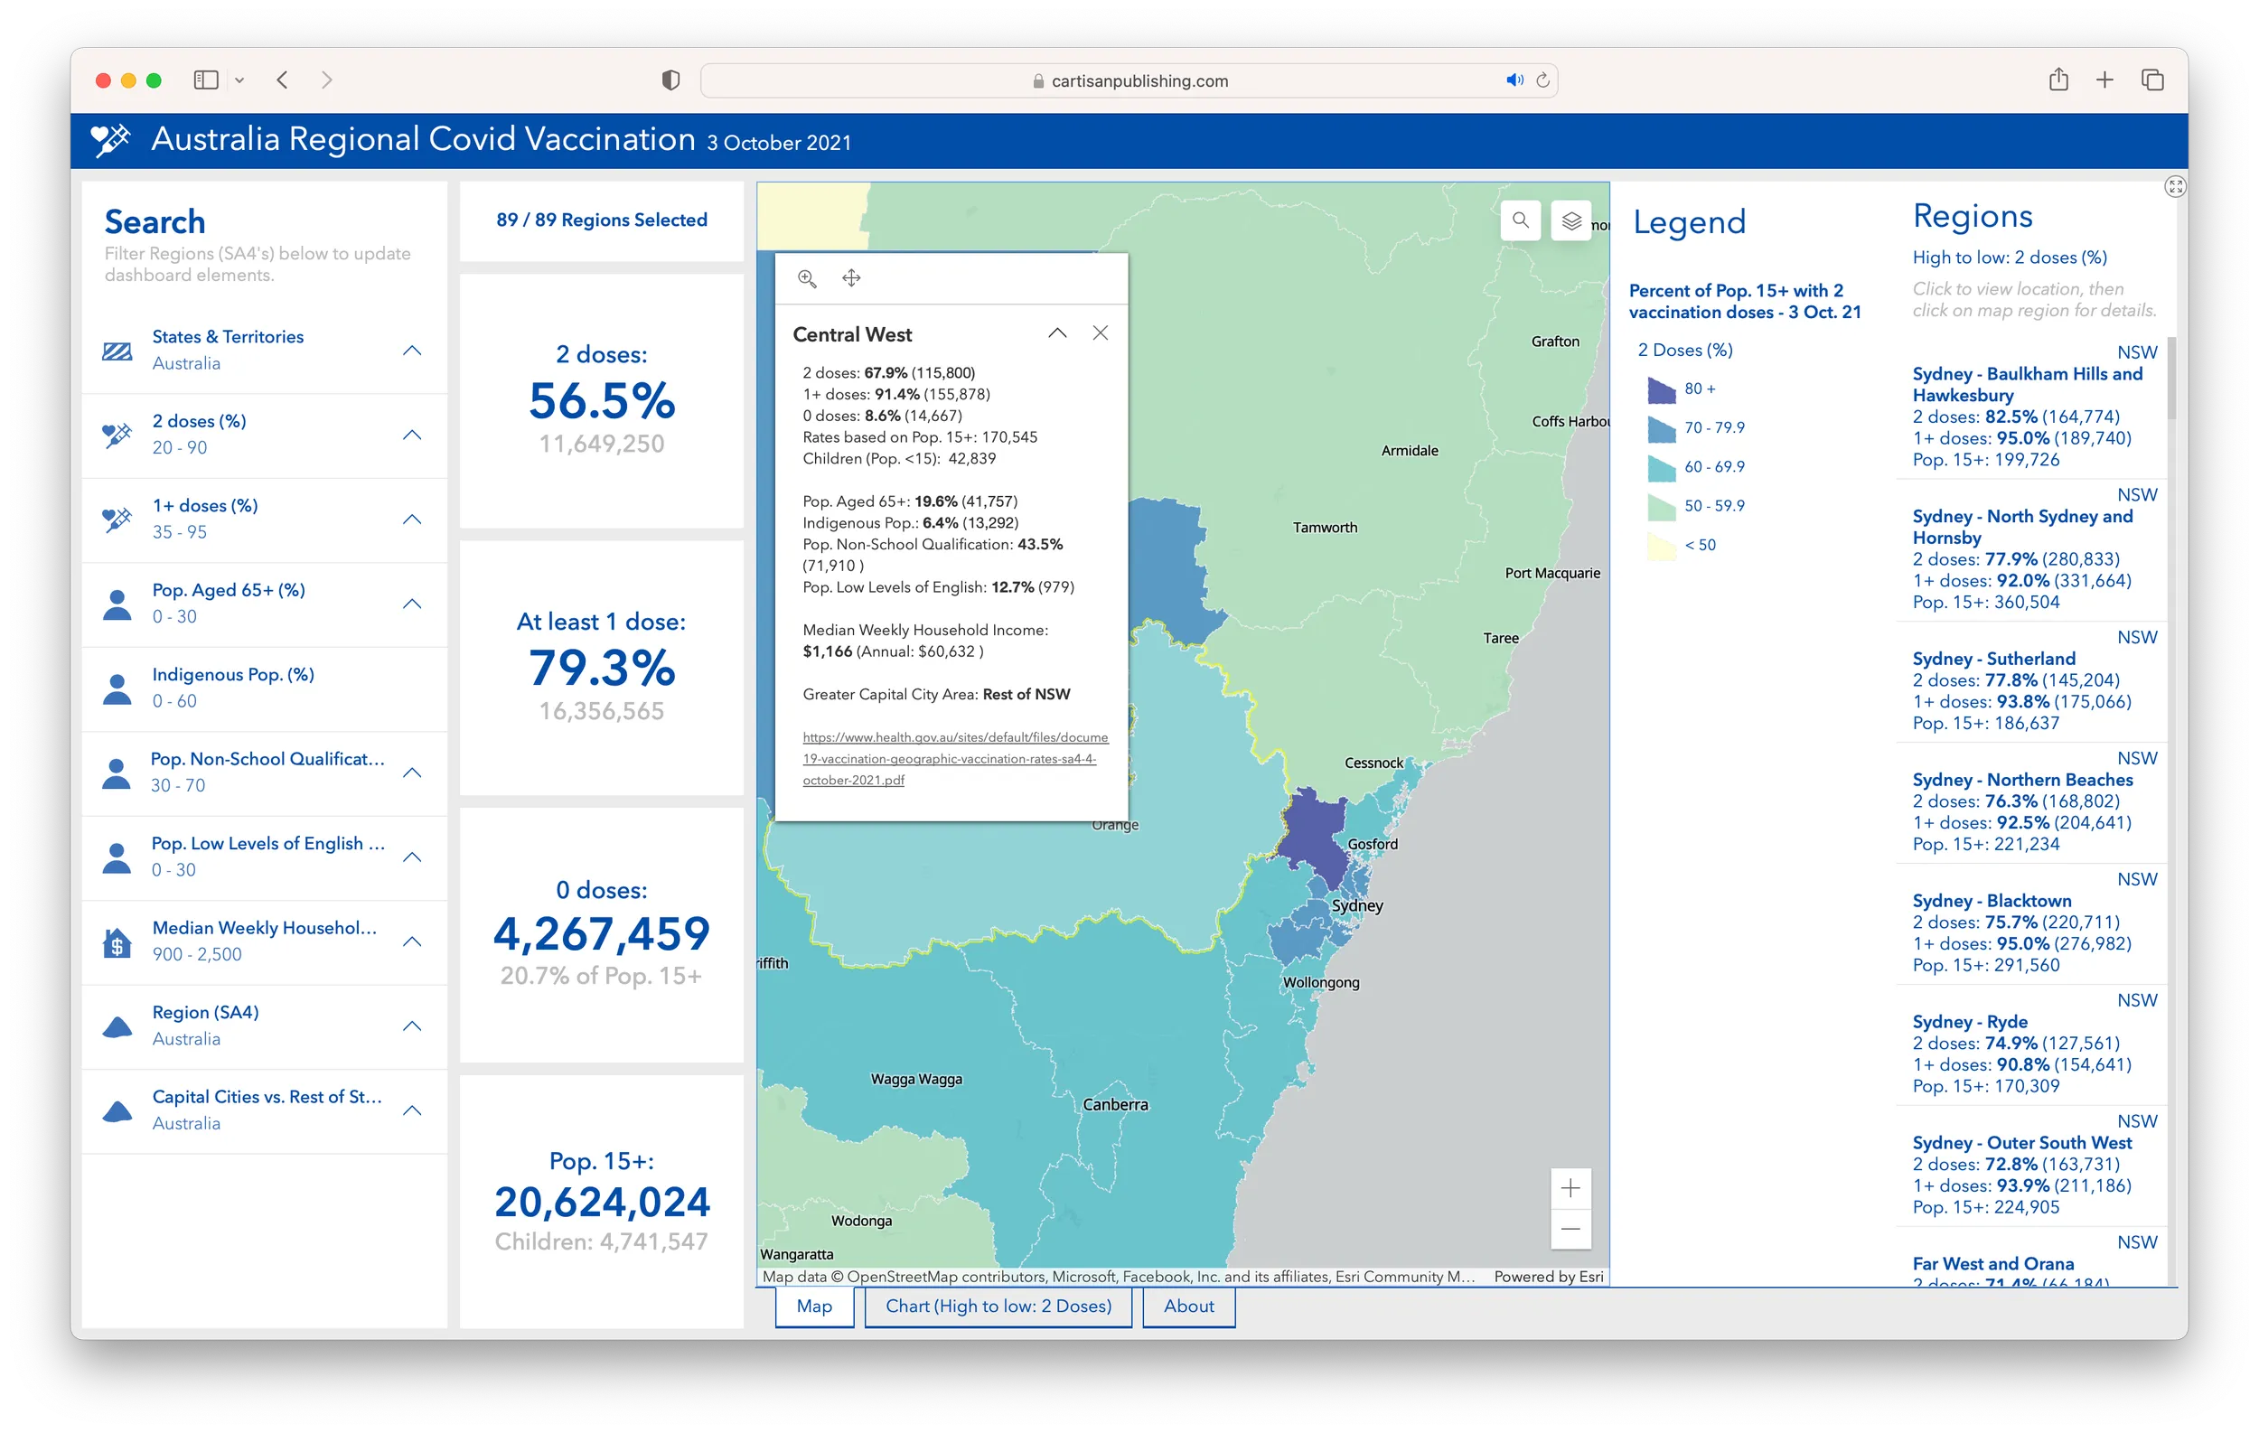Click the popup pan move icon
The width and height of the screenshot is (2259, 1433).
851,277
